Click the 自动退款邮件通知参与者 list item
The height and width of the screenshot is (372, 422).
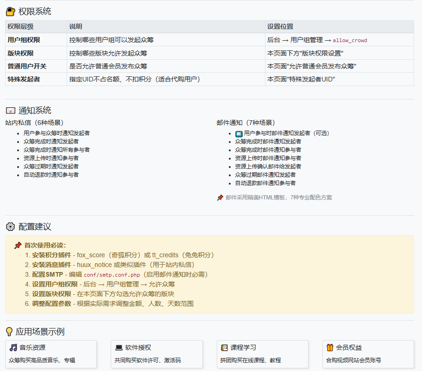pos(265,183)
